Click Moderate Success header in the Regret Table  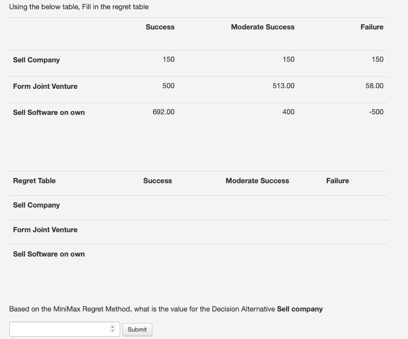pyautogui.click(x=257, y=181)
